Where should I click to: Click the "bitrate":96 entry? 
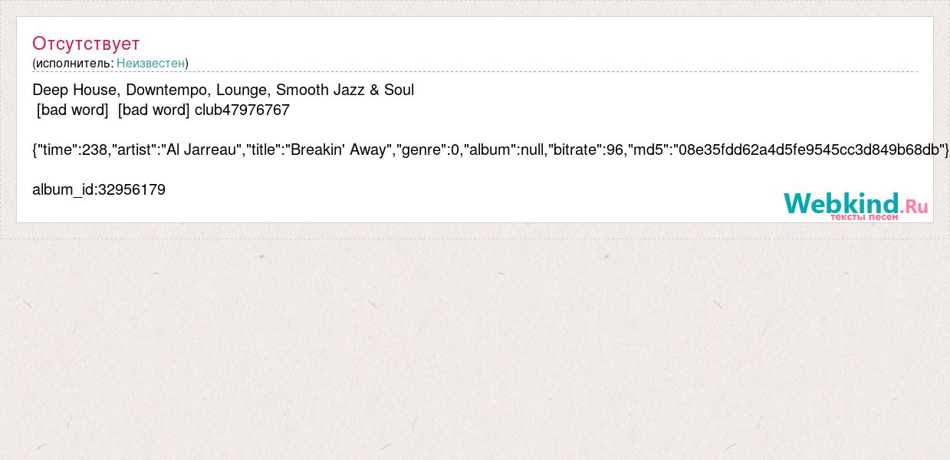click(586, 149)
